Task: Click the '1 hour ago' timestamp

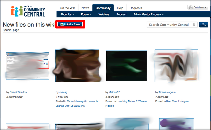Action: [62, 97]
